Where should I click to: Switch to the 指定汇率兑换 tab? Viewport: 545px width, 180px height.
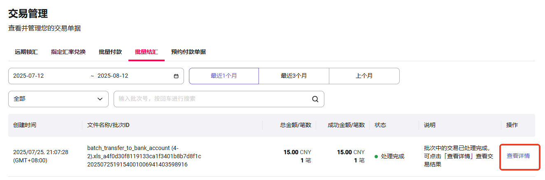pyautogui.click(x=68, y=52)
